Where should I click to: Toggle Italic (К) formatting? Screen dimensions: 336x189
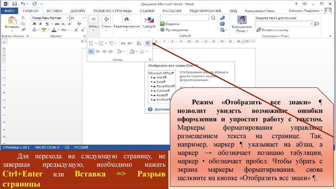[40, 24]
